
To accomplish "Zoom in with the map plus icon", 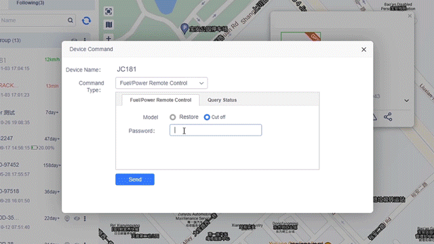I will point(108,38).
